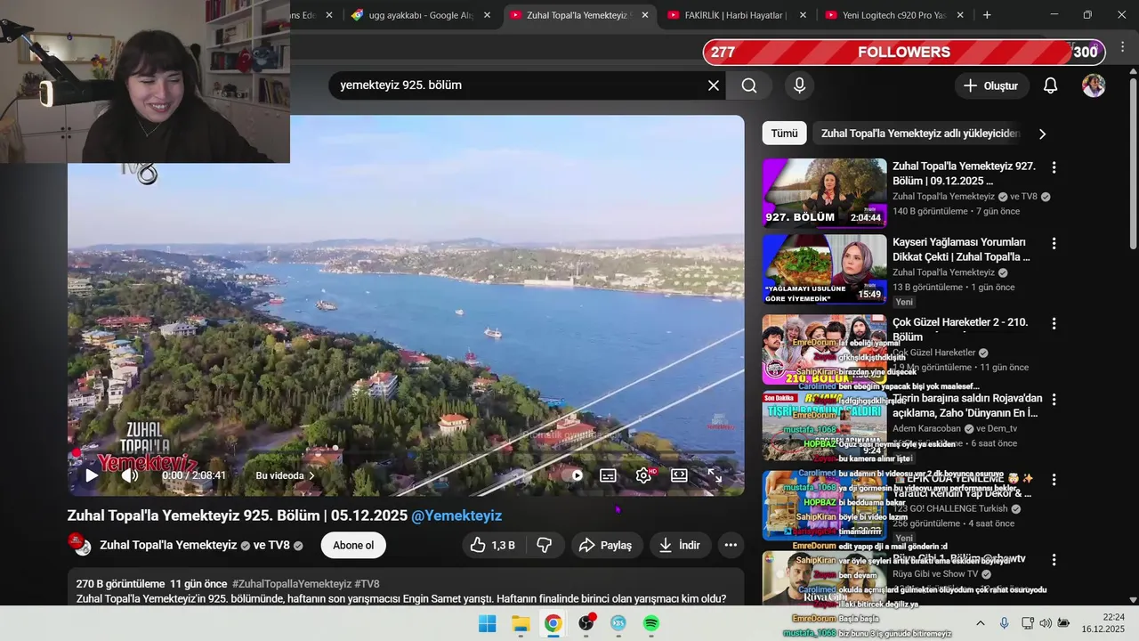Open options menu for Kayseri Yağlaması video
The image size is (1139, 641).
click(x=1054, y=243)
